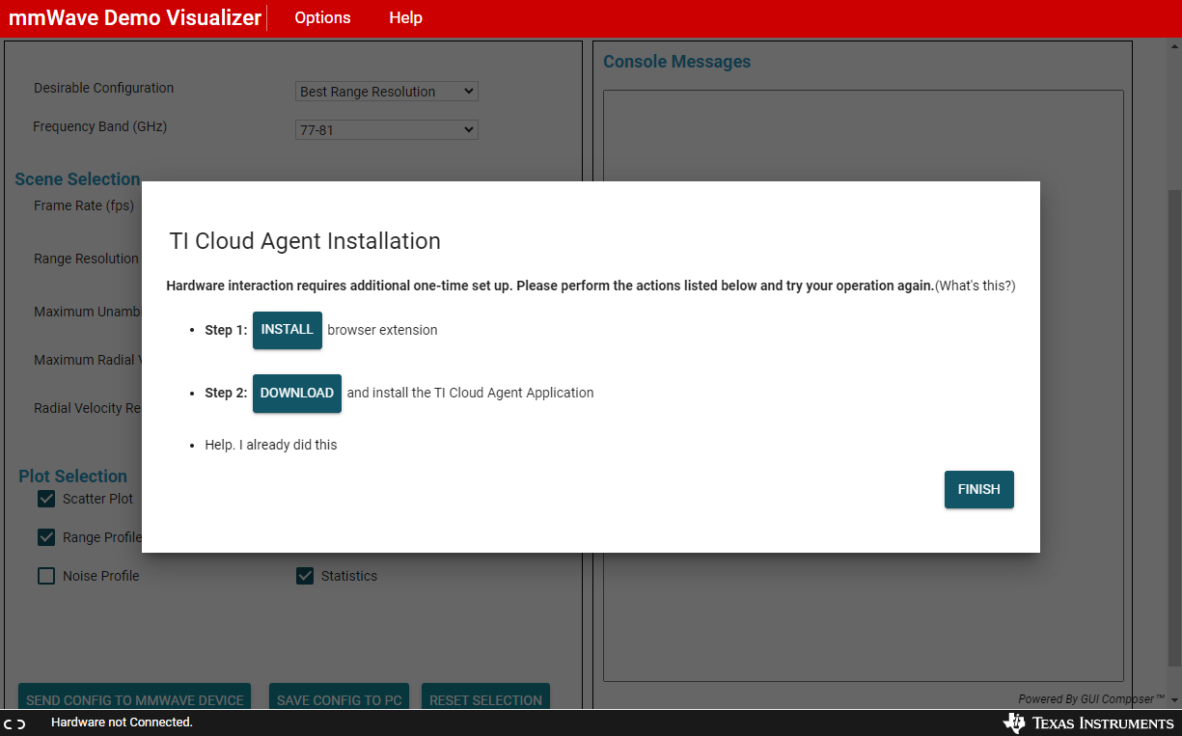Open the Desirable Configuration dropdown
Image resolution: width=1182 pixels, height=736 pixels.
pos(387,92)
